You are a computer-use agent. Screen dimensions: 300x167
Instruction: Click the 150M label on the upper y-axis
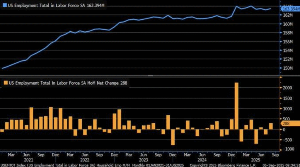click(x=288, y=68)
